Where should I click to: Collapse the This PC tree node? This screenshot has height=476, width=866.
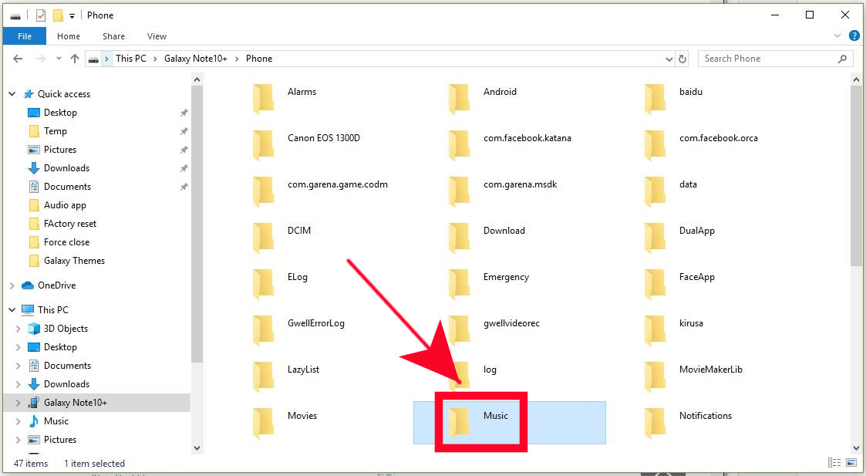(12, 310)
